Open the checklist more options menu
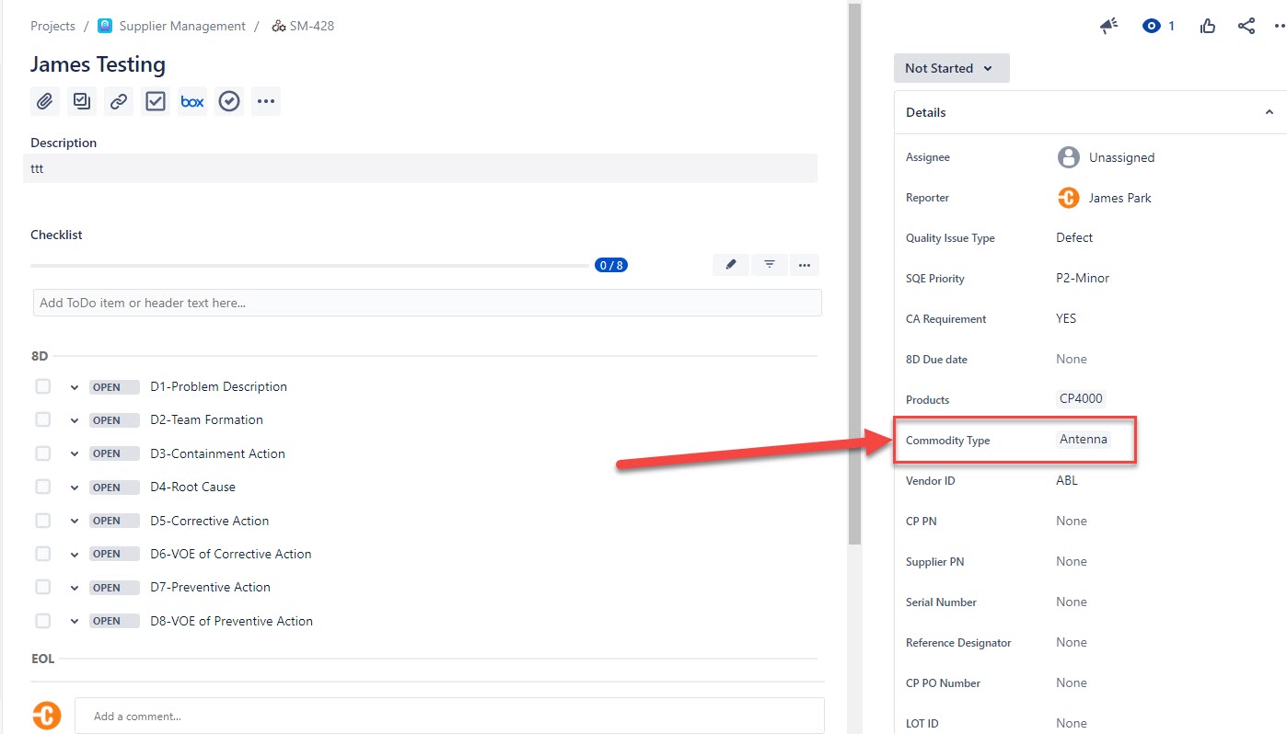Viewport: 1287px width, 734px height. coord(804,264)
